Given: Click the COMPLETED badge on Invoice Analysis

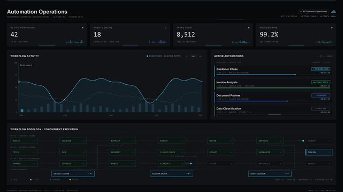Looking at the screenshot, I should (x=321, y=82).
